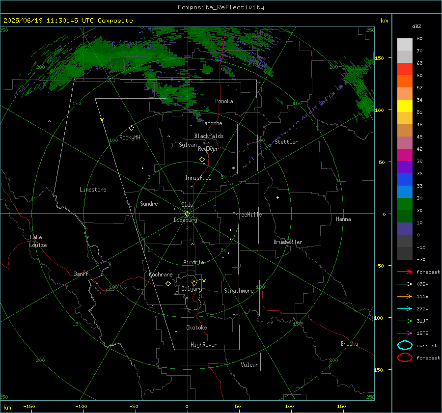The image size is (442, 413).
Task: Click the Ponoka city label
Action: point(224,101)
